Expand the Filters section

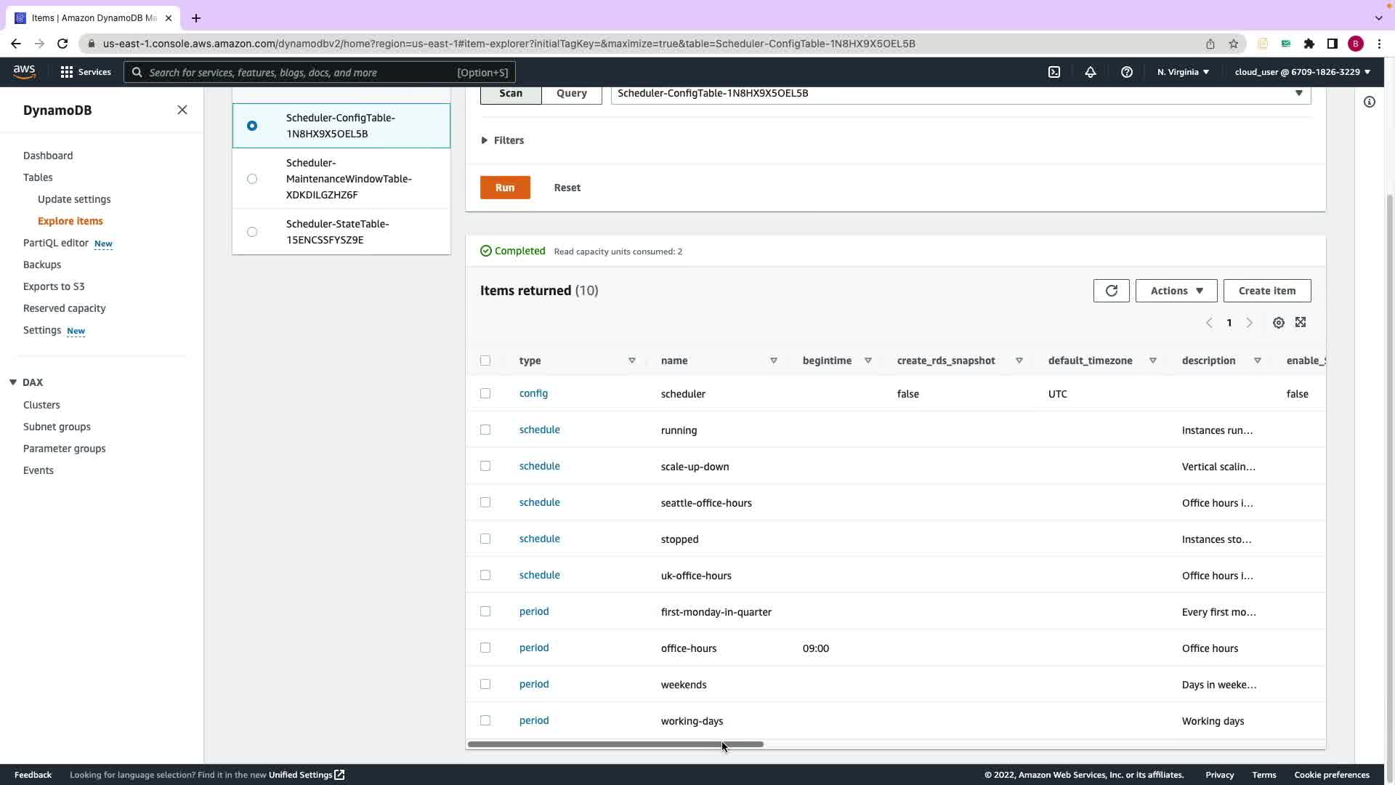502,140
